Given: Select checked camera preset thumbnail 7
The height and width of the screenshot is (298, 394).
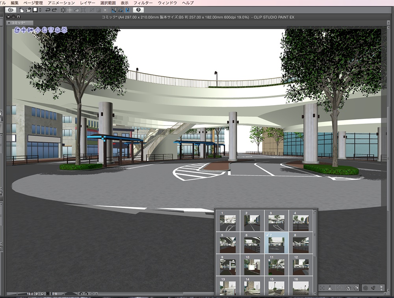Looking at the screenshot, I should pos(277,243).
